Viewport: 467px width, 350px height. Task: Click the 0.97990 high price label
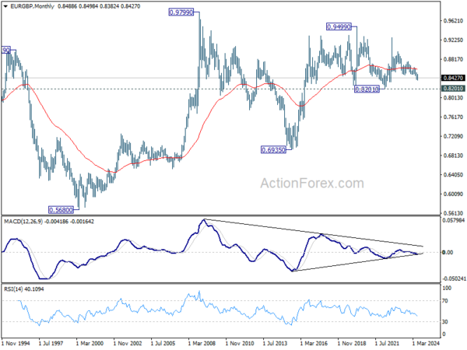click(181, 12)
